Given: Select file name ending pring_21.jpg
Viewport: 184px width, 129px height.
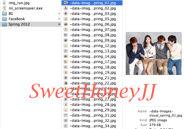Looking at the screenshot, I should (93, 78).
